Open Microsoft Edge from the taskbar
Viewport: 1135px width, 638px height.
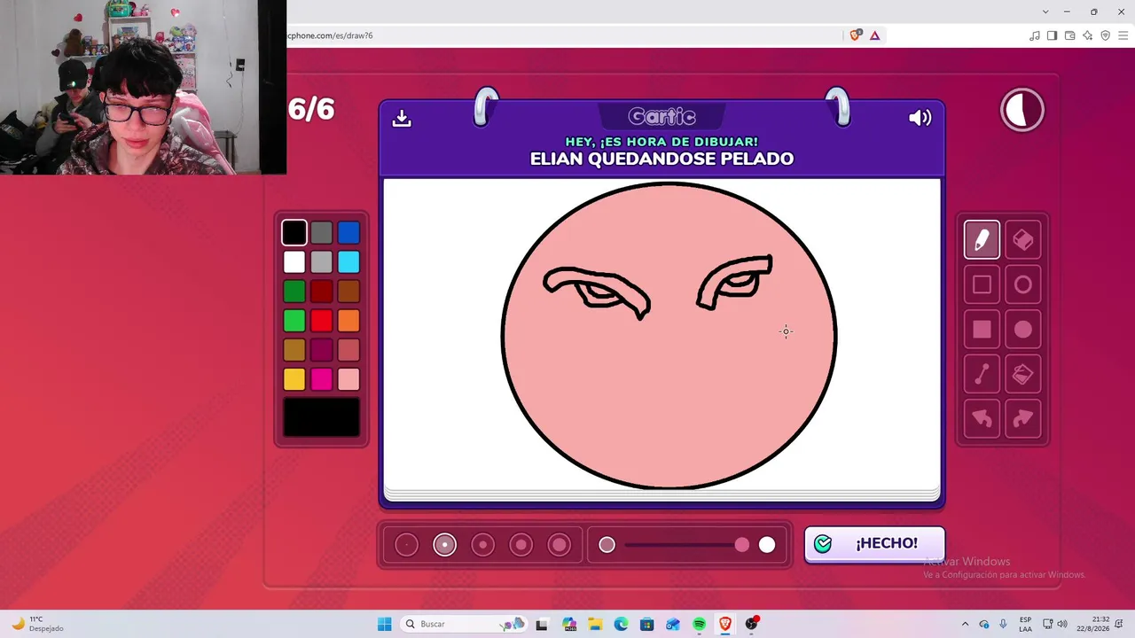pos(621,624)
